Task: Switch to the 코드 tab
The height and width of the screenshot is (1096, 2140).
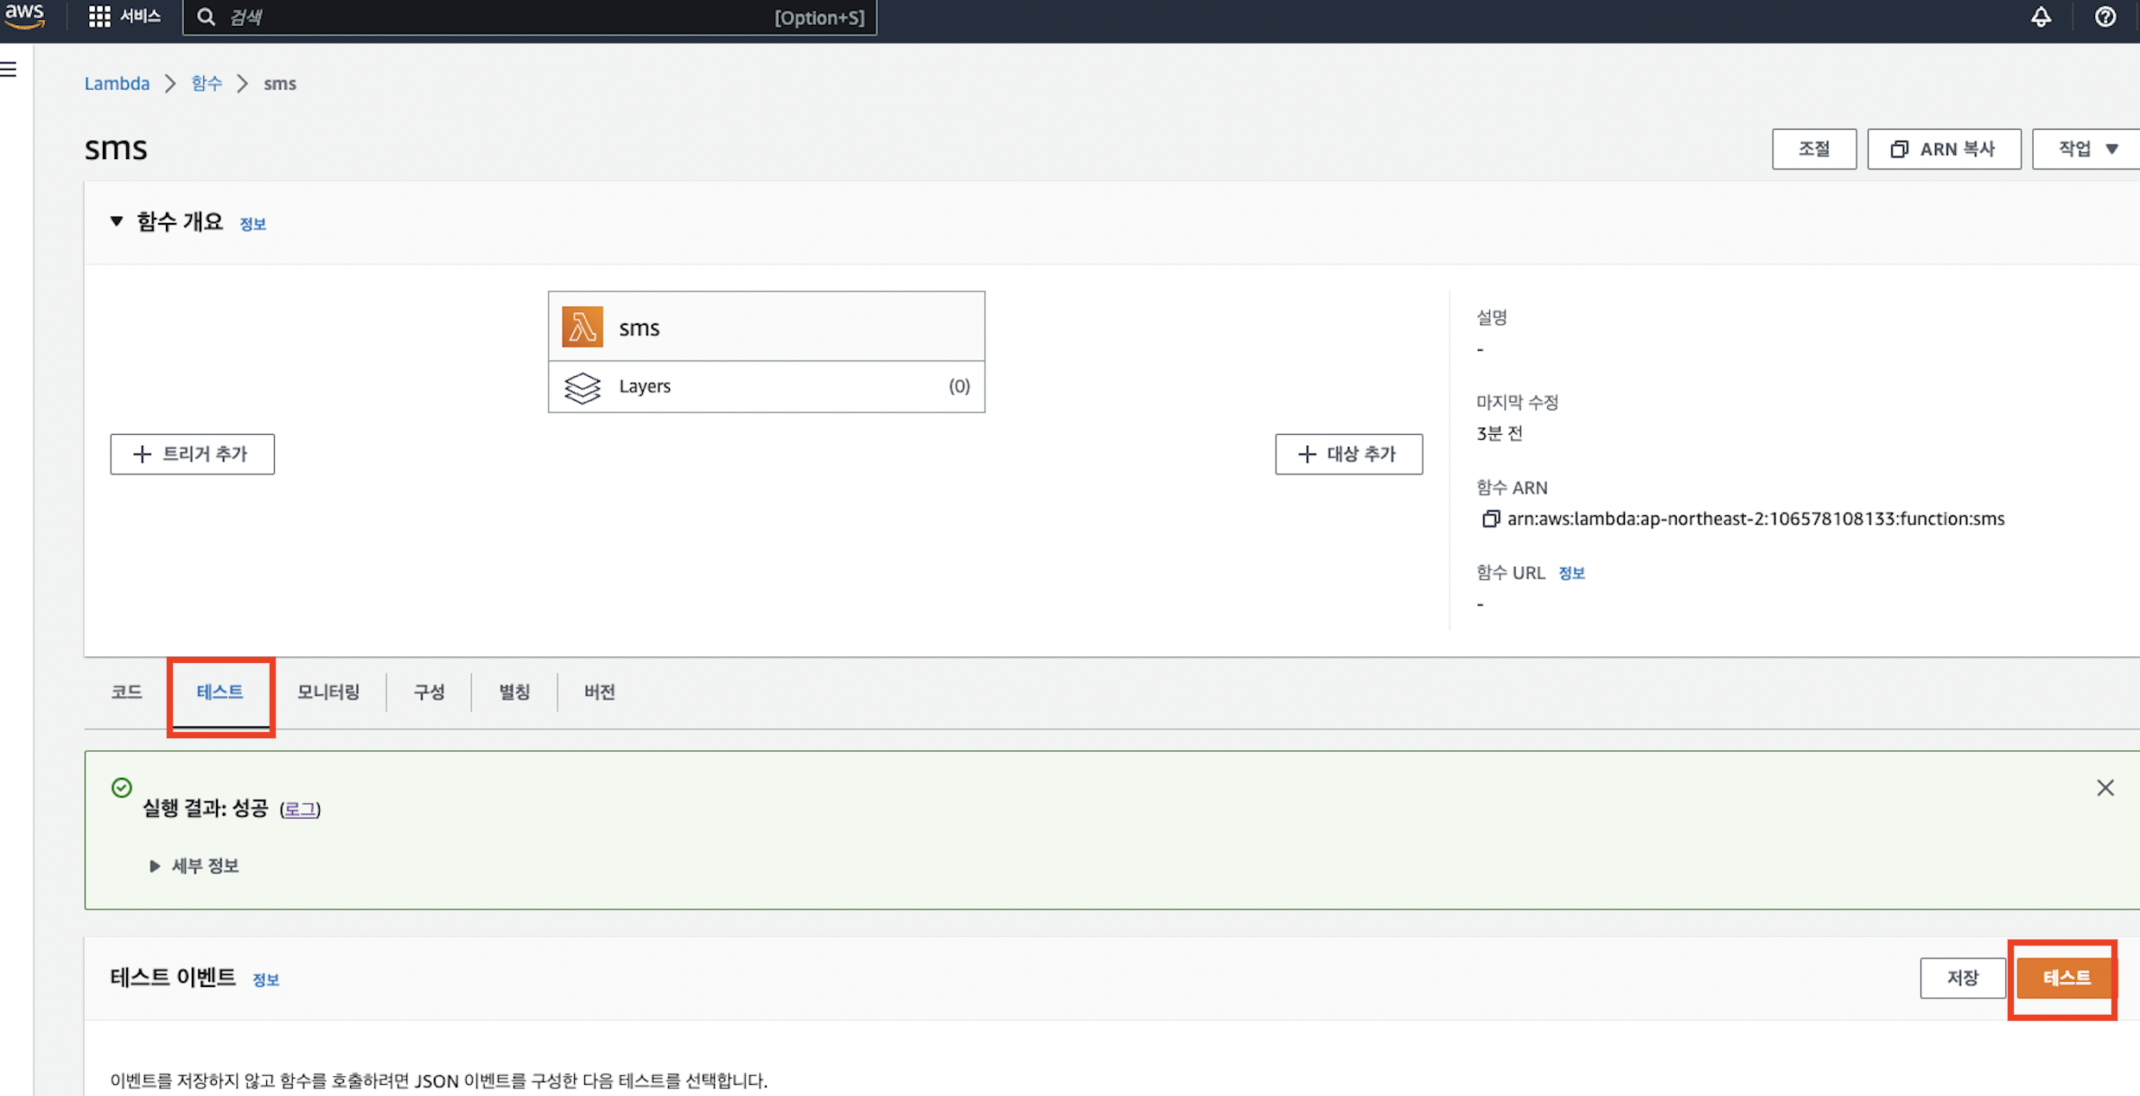Action: pos(126,691)
